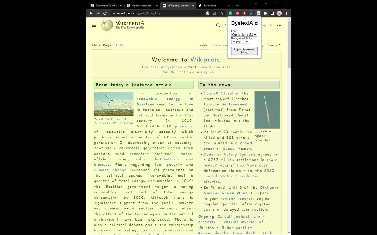
Task: Open Wikipedia's hamburger sidebar menu
Action: point(94,25)
